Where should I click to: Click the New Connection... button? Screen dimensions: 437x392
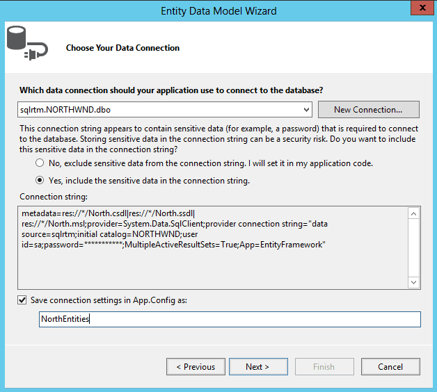coord(368,109)
